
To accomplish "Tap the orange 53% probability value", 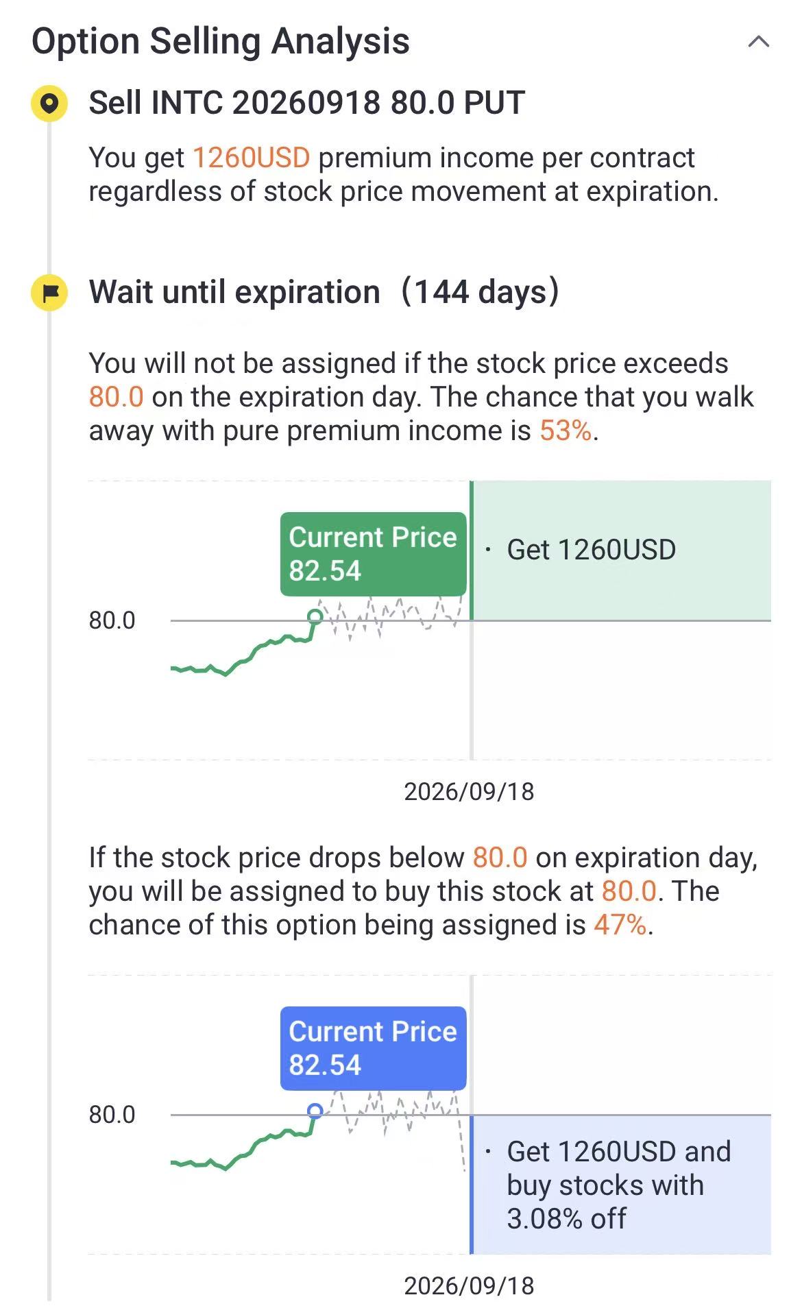I will point(565,431).
